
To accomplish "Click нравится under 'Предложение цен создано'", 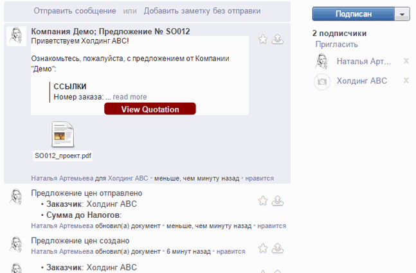I will (x=231, y=251).
